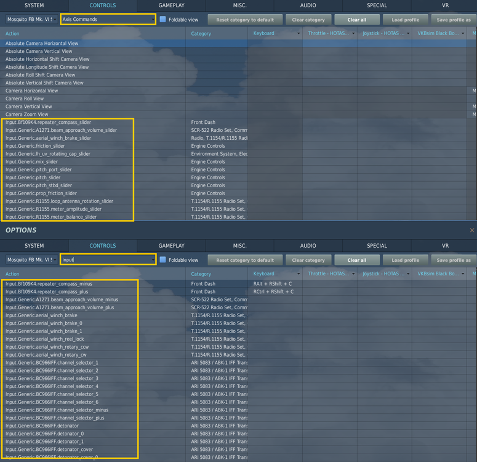This screenshot has width=477, height=462.
Task: Toggle Foldable view checkbox in upper window
Action: tap(162, 19)
